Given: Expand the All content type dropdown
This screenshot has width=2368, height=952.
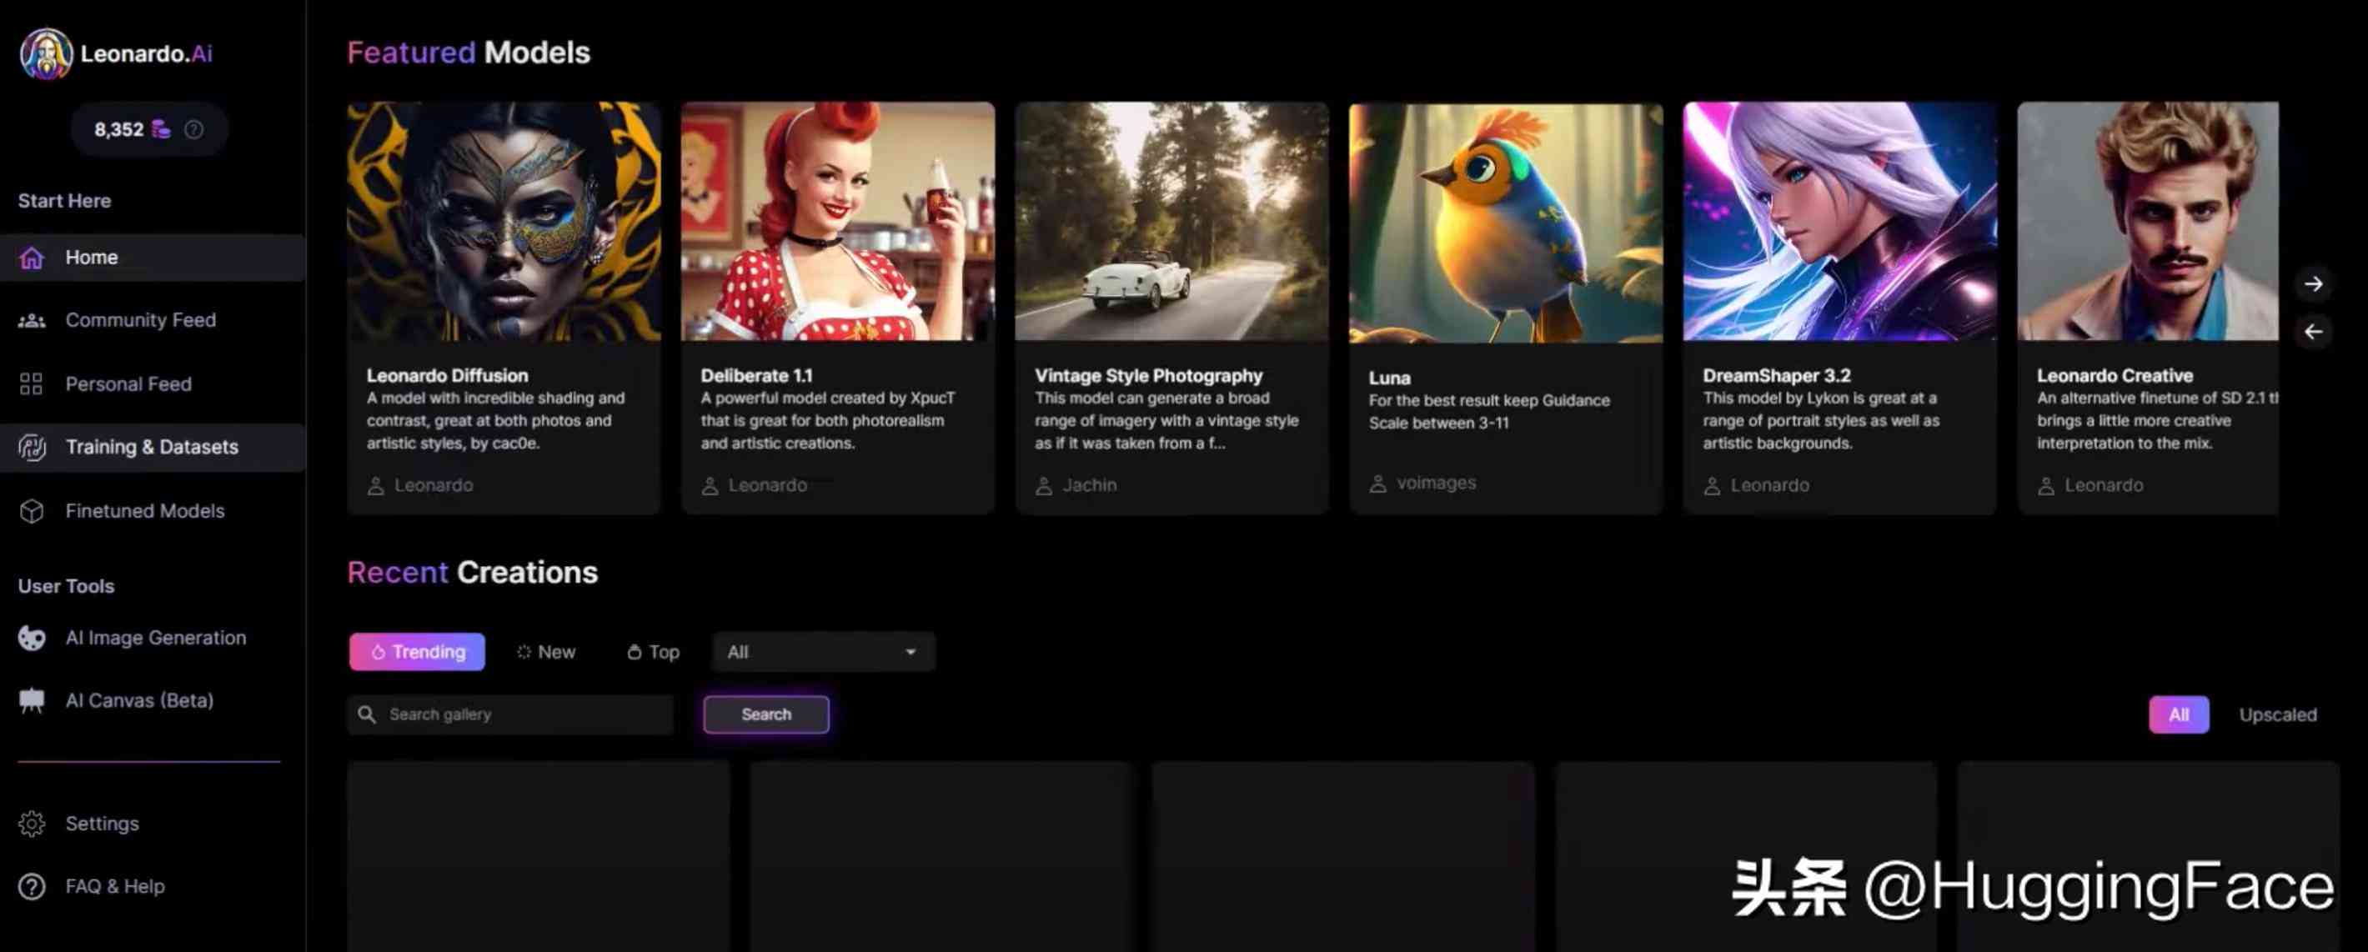Looking at the screenshot, I should coord(821,650).
